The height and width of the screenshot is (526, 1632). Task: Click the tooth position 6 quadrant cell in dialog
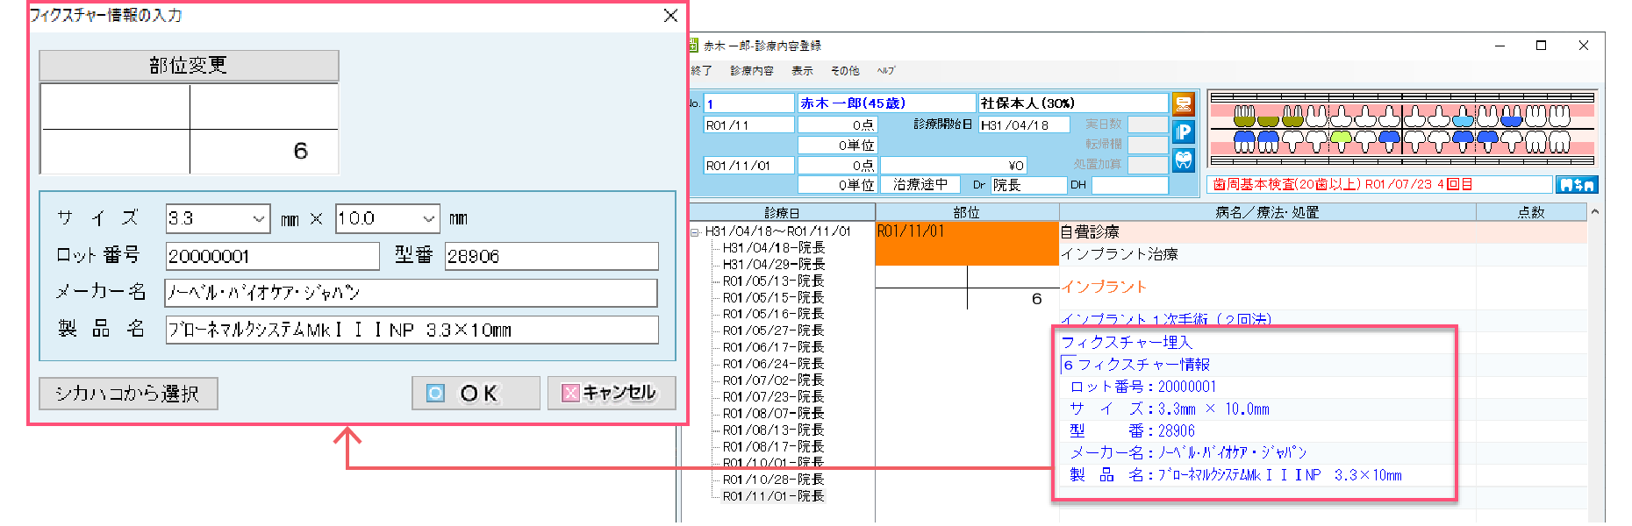[264, 152]
